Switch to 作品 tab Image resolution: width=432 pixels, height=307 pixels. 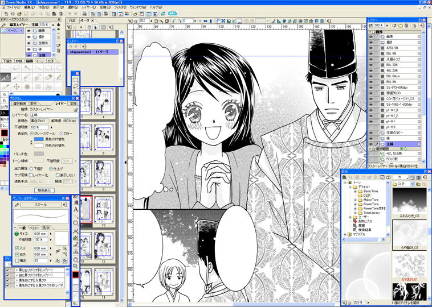point(72,21)
